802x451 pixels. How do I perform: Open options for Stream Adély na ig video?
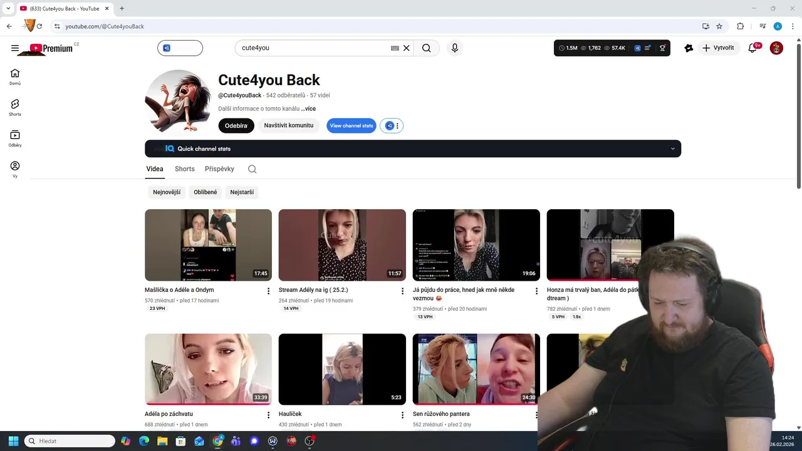(x=402, y=291)
